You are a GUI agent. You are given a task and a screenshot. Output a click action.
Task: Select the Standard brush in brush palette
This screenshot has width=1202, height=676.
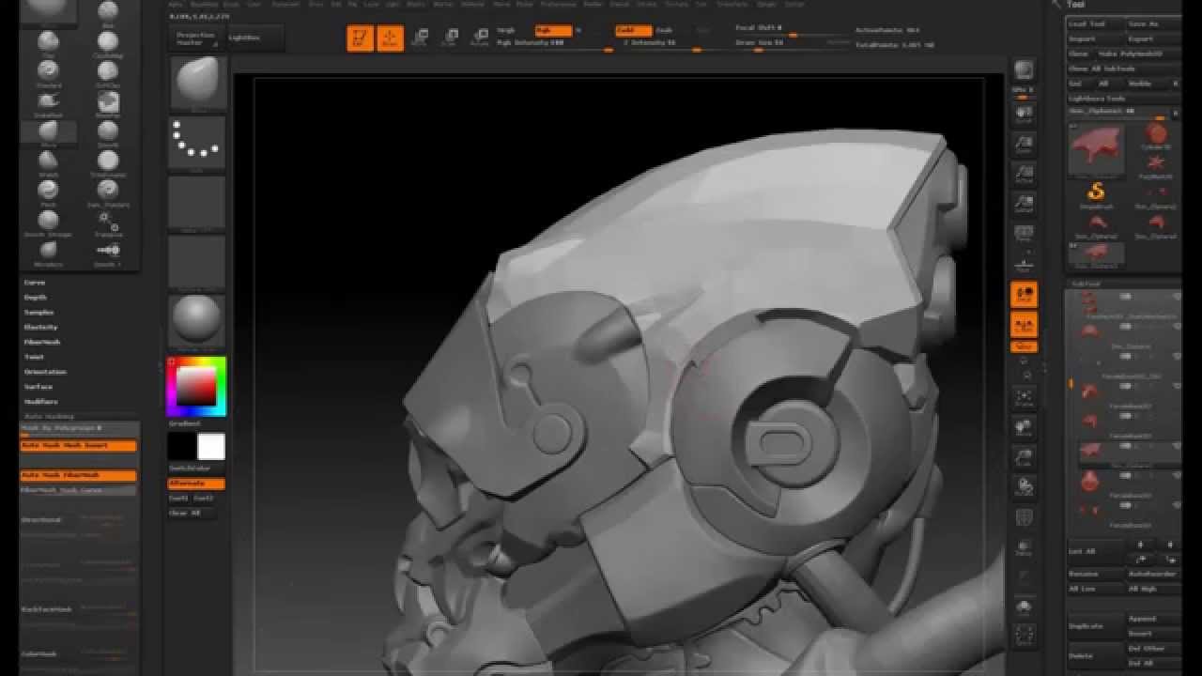tap(48, 72)
